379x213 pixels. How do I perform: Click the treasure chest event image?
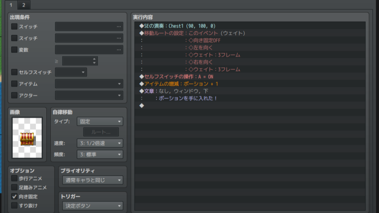[27, 138]
